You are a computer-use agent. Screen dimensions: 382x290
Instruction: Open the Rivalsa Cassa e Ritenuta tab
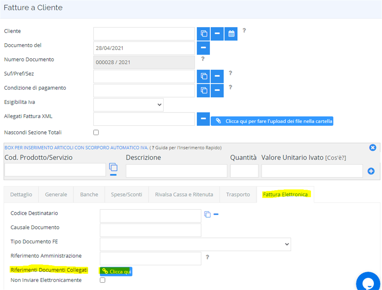pyautogui.click(x=184, y=194)
